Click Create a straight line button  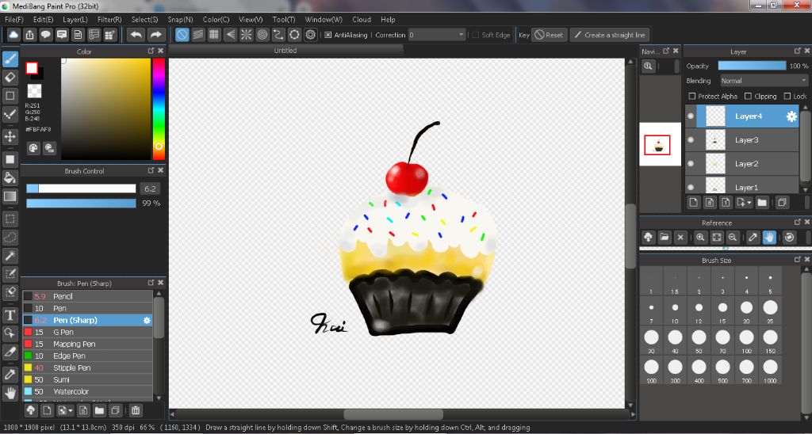[610, 35]
